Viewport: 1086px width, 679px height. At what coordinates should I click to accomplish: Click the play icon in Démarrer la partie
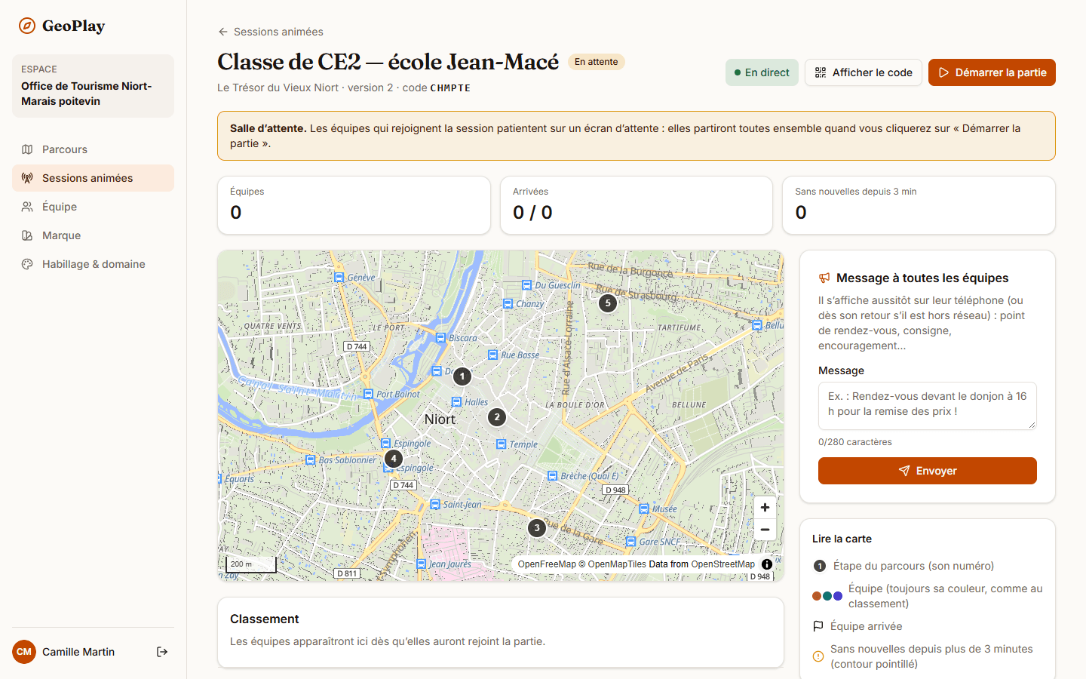tap(943, 72)
